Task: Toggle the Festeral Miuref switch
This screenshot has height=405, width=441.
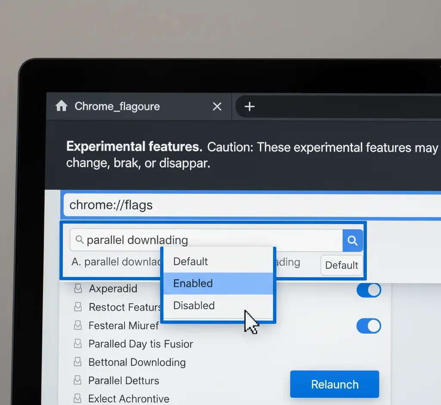Action: [x=369, y=326]
